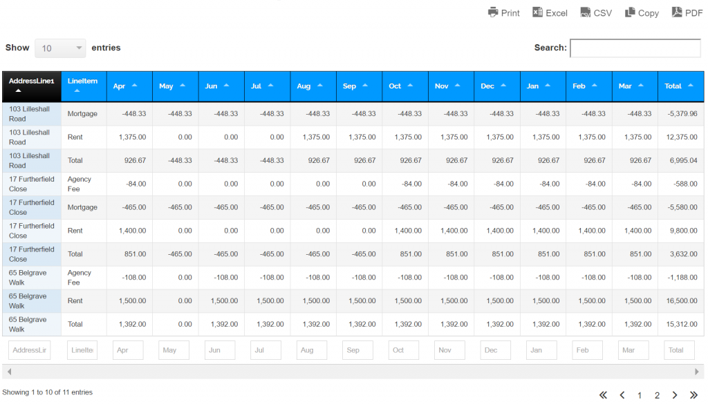708x404 pixels.
Task: Copy table with Copy icon
Action: [642, 12]
